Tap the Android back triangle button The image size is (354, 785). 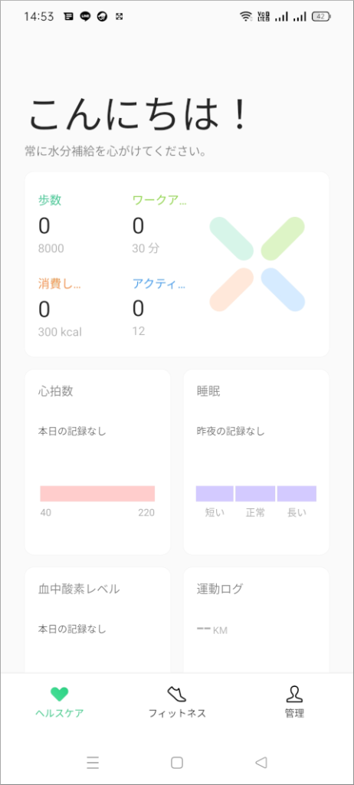(x=261, y=763)
